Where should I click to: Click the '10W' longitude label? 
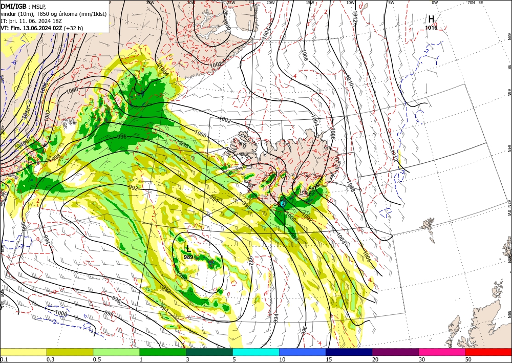(350, 3)
